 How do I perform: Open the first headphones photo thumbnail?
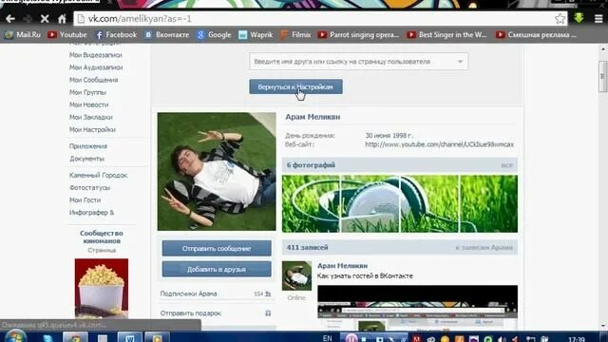[x=311, y=204]
